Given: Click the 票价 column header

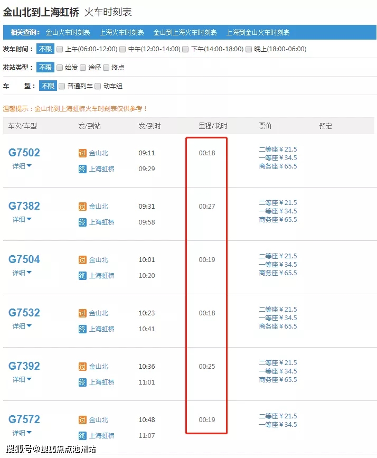Looking at the screenshot, I should (x=265, y=126).
